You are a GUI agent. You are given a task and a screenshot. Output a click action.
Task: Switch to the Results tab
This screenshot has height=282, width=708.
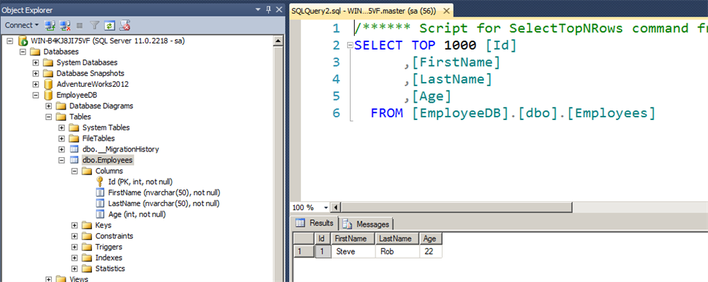[x=315, y=223]
